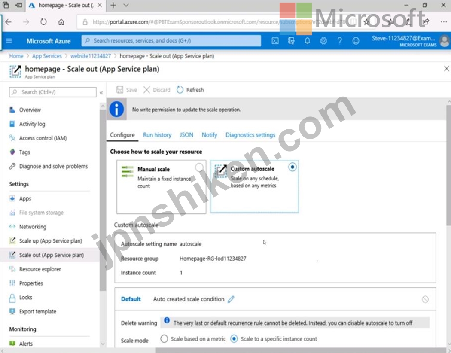The image size is (451, 353).
Task: Click the Save button
Action: (x=127, y=90)
